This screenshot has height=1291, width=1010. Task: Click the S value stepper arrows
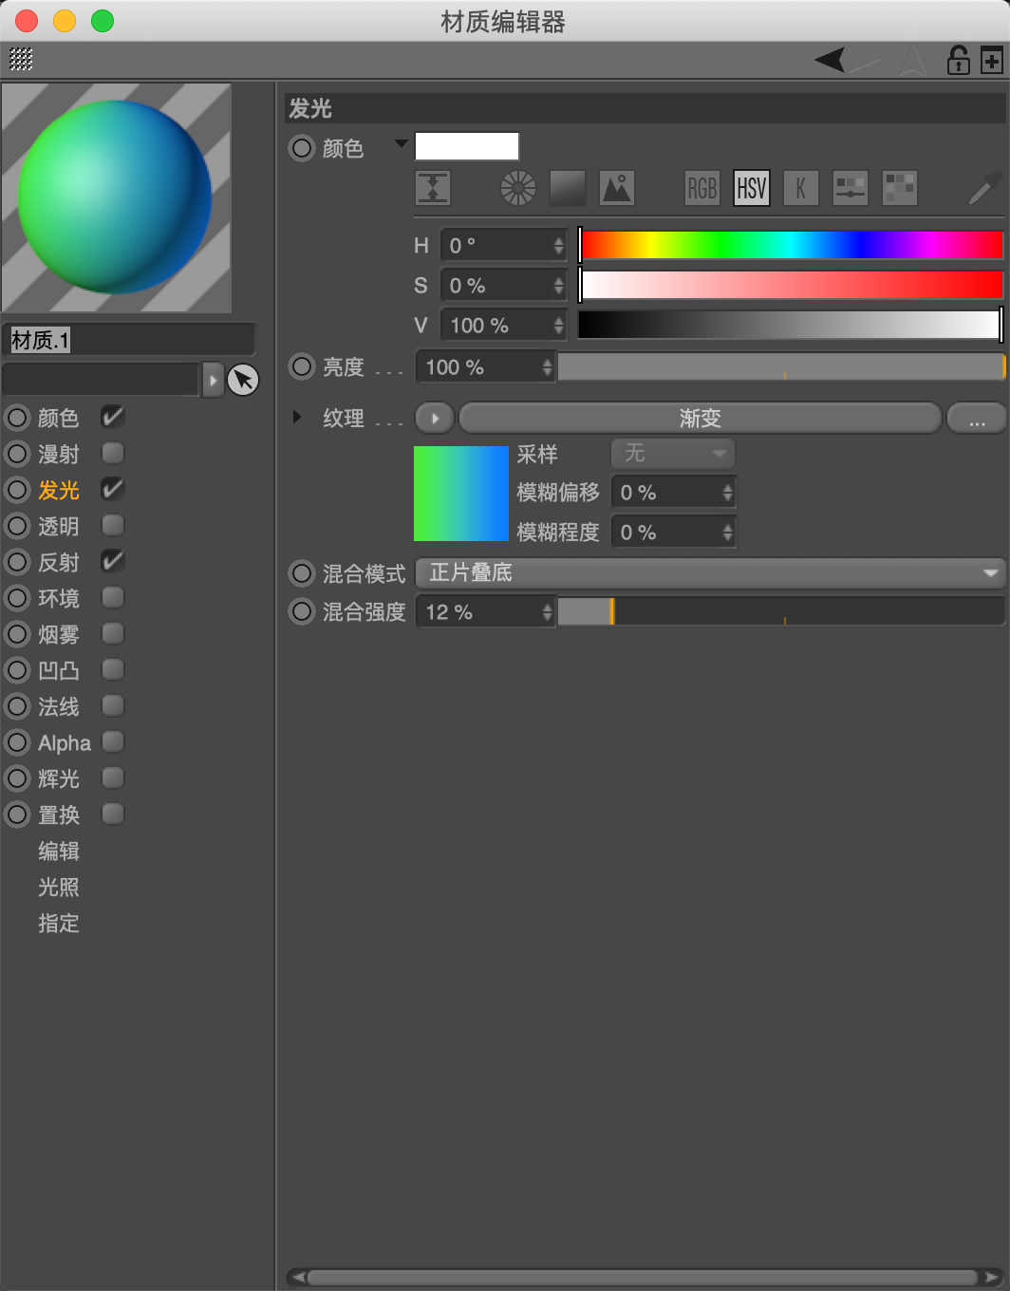tap(558, 286)
